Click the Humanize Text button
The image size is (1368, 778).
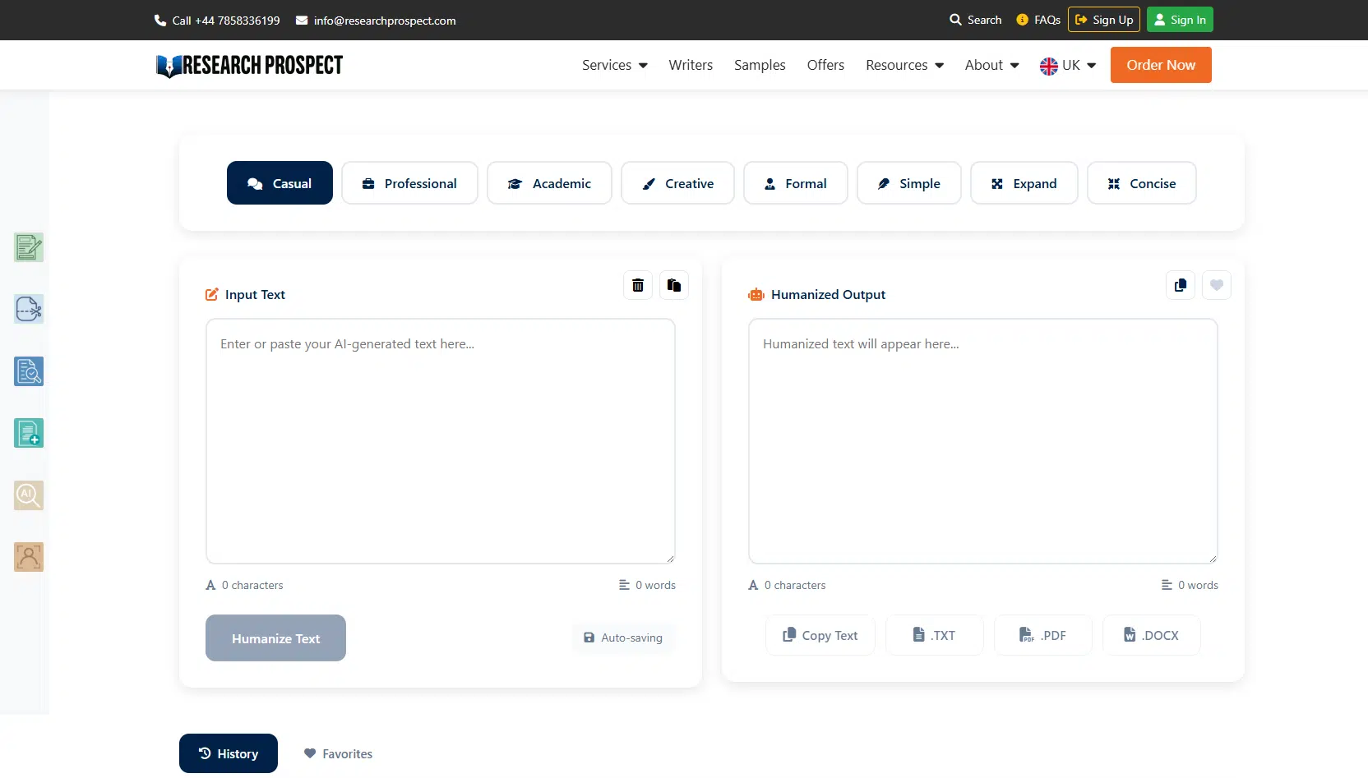pyautogui.click(x=275, y=638)
